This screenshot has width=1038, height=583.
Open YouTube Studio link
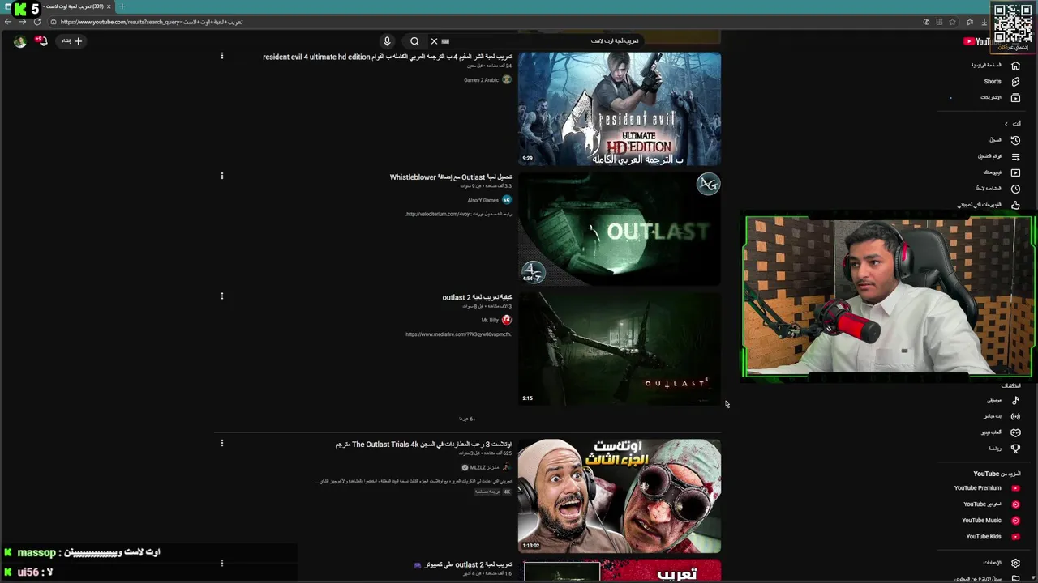point(991,504)
